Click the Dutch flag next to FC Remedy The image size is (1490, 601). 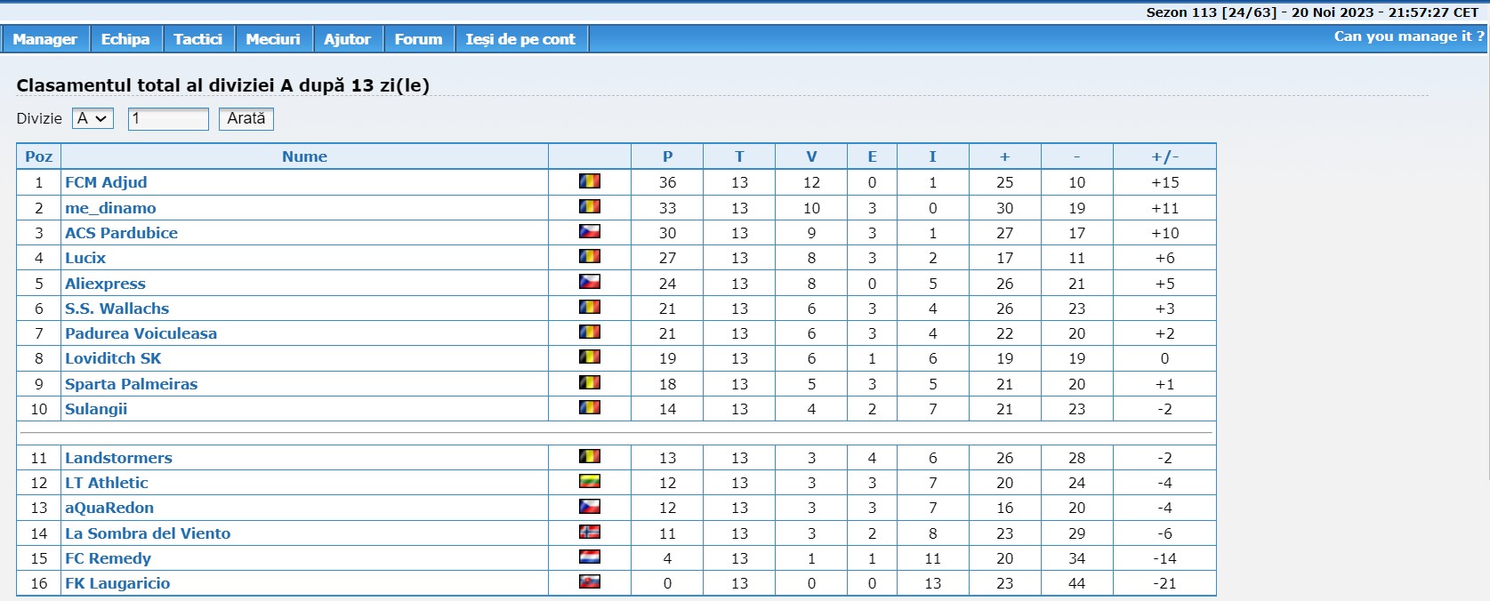pos(590,557)
